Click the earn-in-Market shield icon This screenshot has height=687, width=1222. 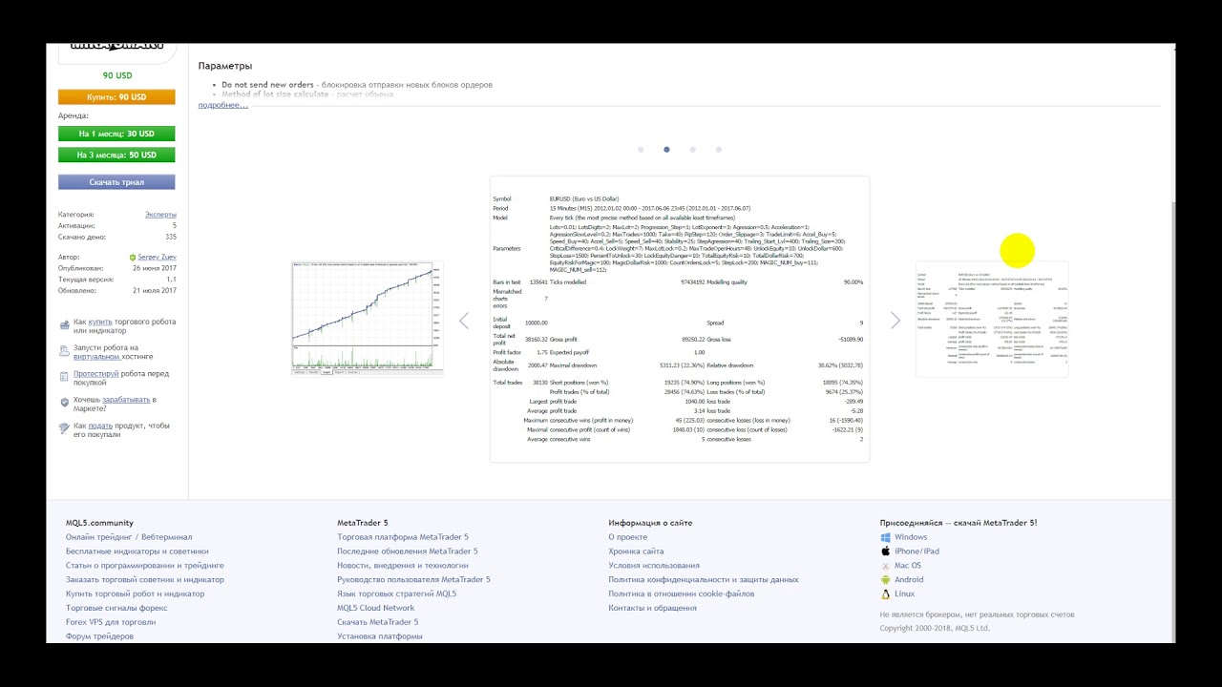(x=64, y=403)
